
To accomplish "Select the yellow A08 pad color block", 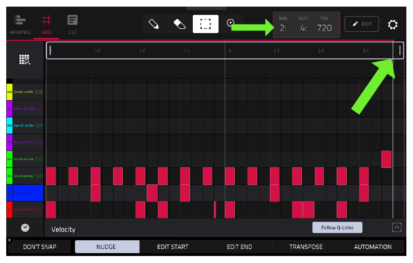I will 10,92.
